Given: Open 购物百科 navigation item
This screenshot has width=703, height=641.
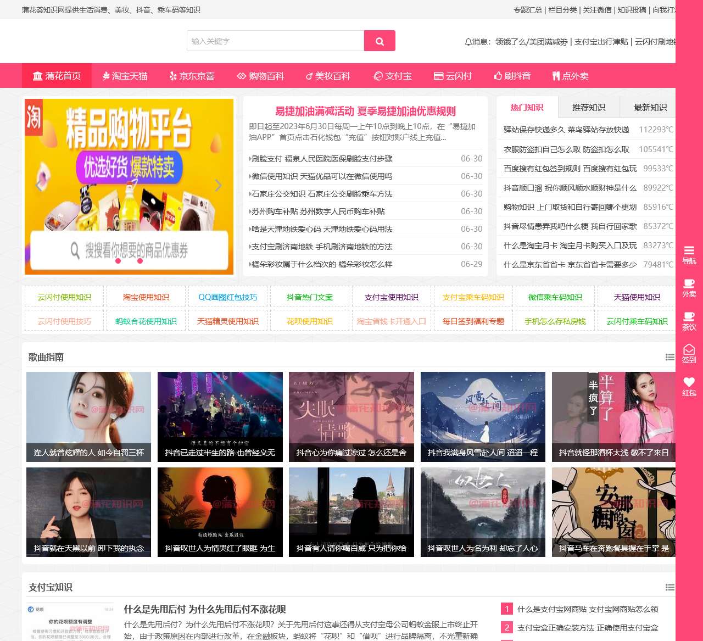Looking at the screenshot, I should click(260, 76).
